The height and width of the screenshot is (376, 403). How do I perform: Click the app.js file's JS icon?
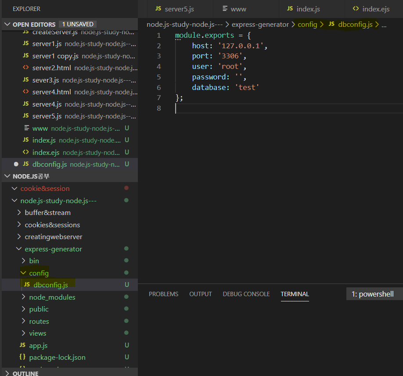[22, 345]
